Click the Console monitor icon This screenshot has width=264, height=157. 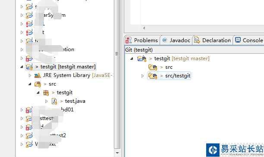point(238,40)
